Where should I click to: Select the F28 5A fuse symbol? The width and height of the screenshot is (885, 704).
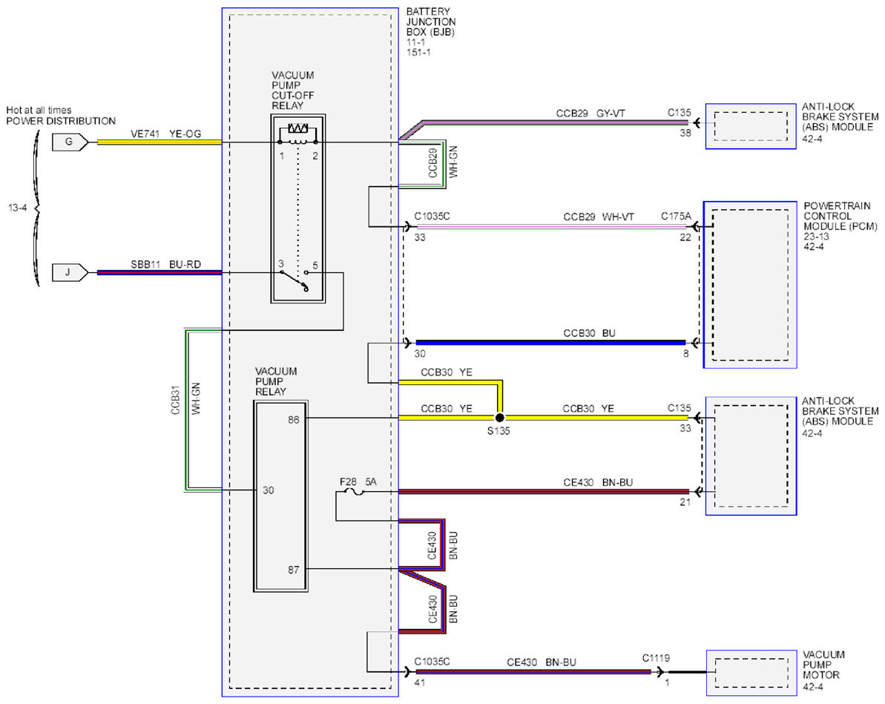click(355, 492)
